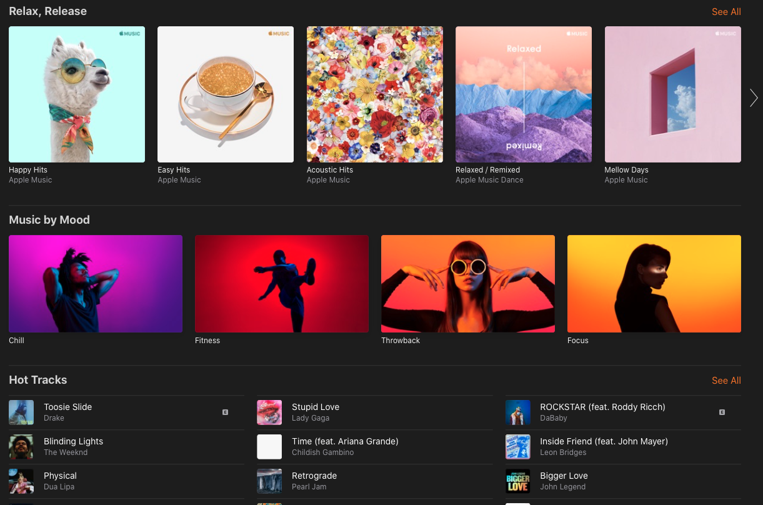This screenshot has height=505, width=763.
Task: Click the Apple Music badge on Easy Hits cover
Action: [277, 34]
